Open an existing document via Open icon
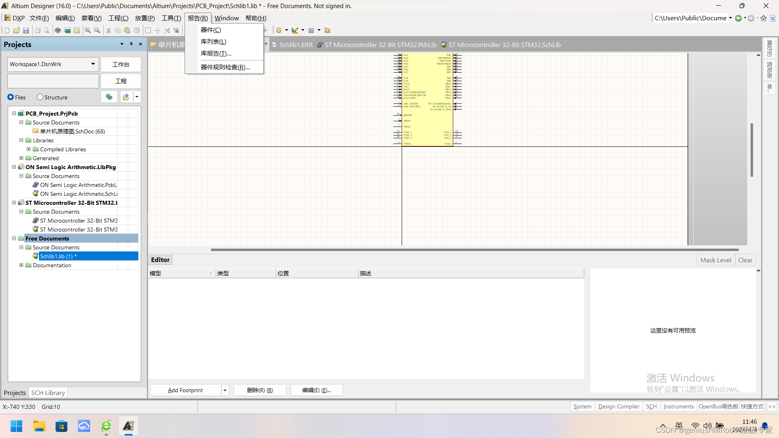This screenshot has width=779, height=438. pos(16,30)
